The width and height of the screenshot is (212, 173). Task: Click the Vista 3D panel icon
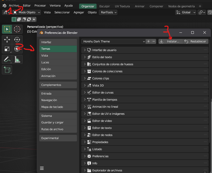[x=89, y=85]
